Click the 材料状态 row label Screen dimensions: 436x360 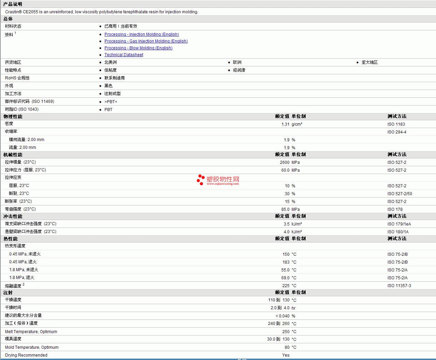click(13, 26)
